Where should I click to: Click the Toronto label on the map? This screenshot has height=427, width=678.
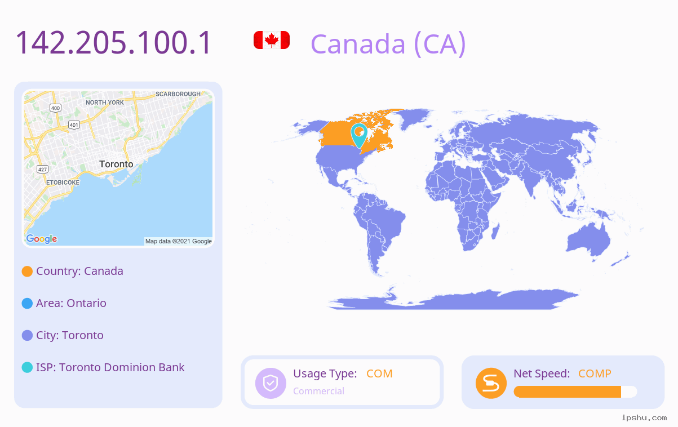tap(116, 164)
